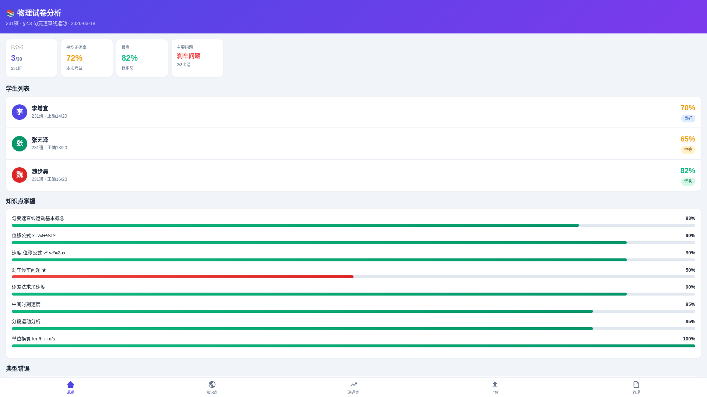Click the 分段运动分析 progress bar

(x=353, y=329)
